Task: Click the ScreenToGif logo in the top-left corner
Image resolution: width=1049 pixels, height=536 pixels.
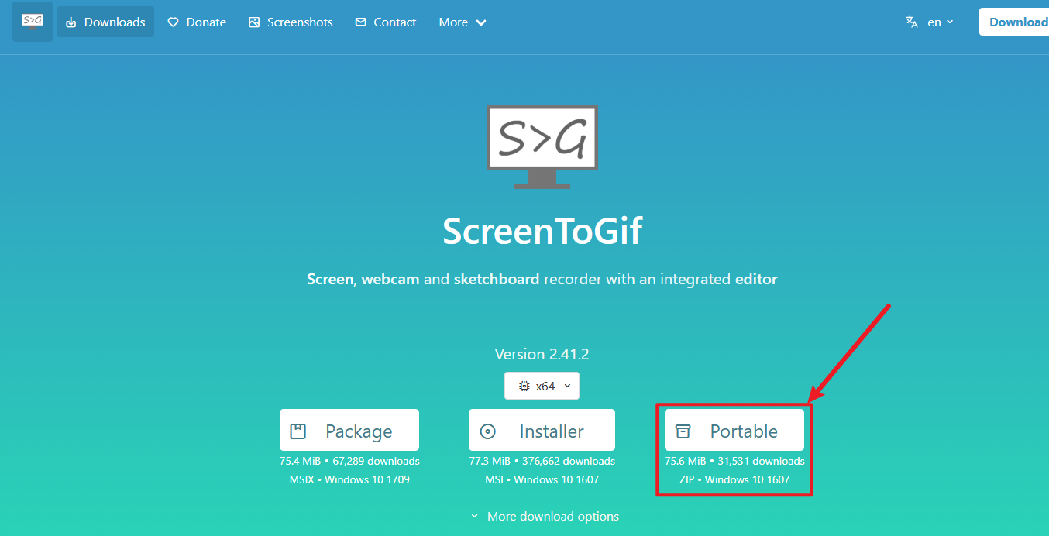Action: point(31,22)
